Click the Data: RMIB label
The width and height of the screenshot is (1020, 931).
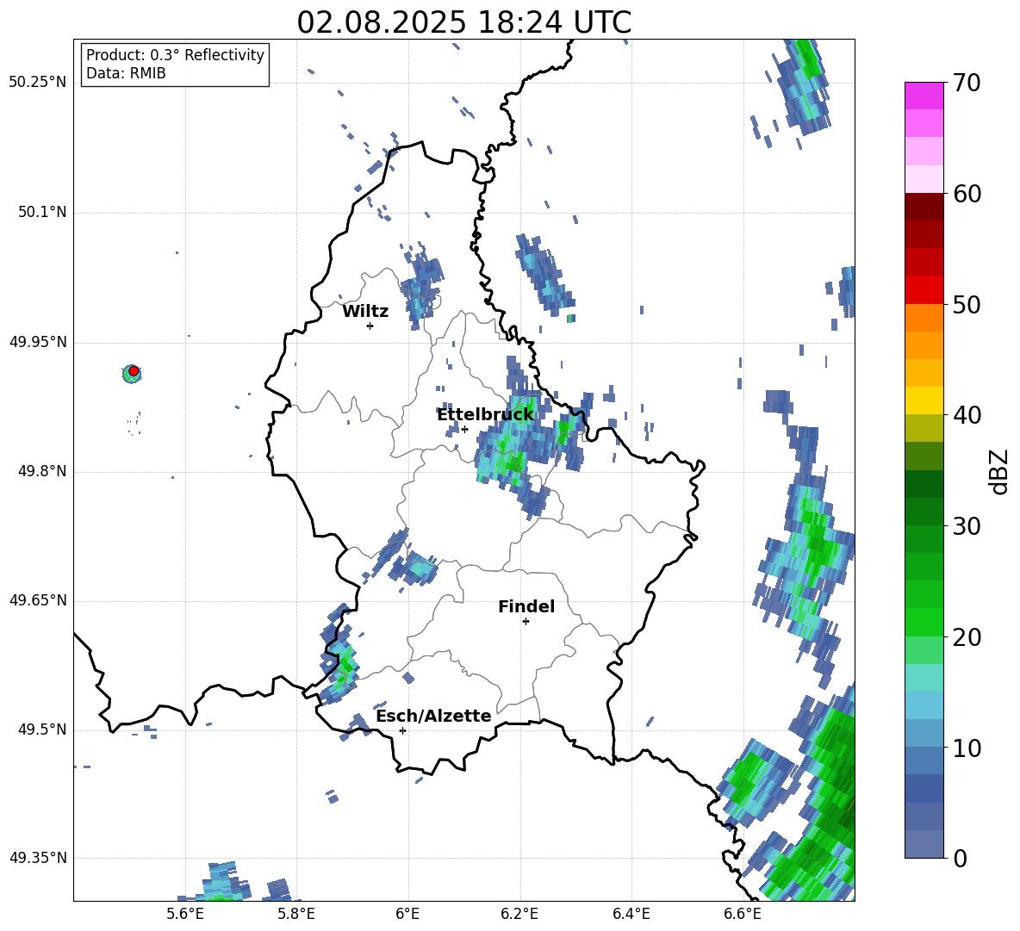click(x=126, y=73)
